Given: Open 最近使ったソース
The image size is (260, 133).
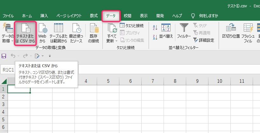Looking at the screenshot, I should coord(76,33).
